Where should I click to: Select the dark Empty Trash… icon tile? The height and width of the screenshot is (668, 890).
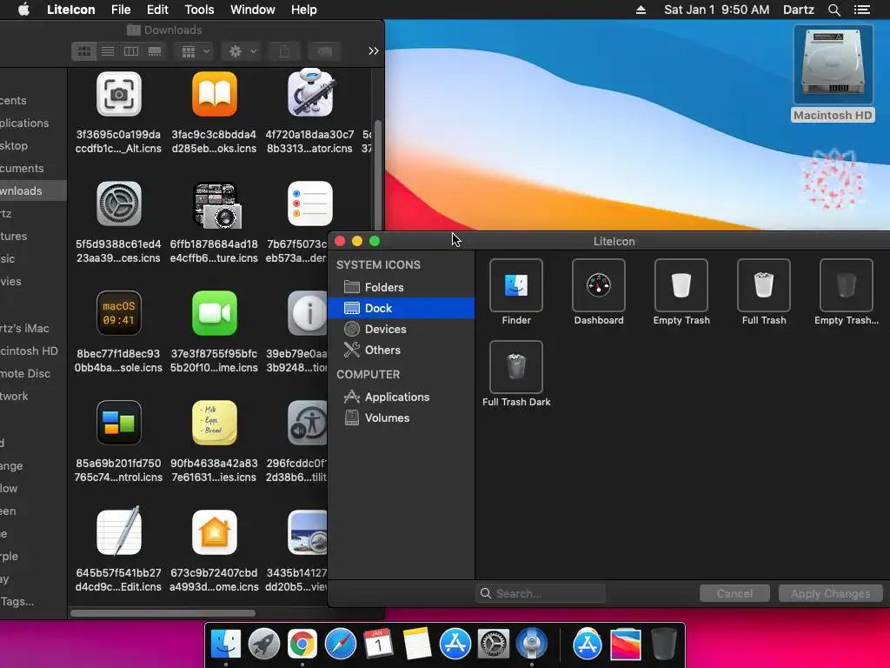pyautogui.click(x=847, y=285)
